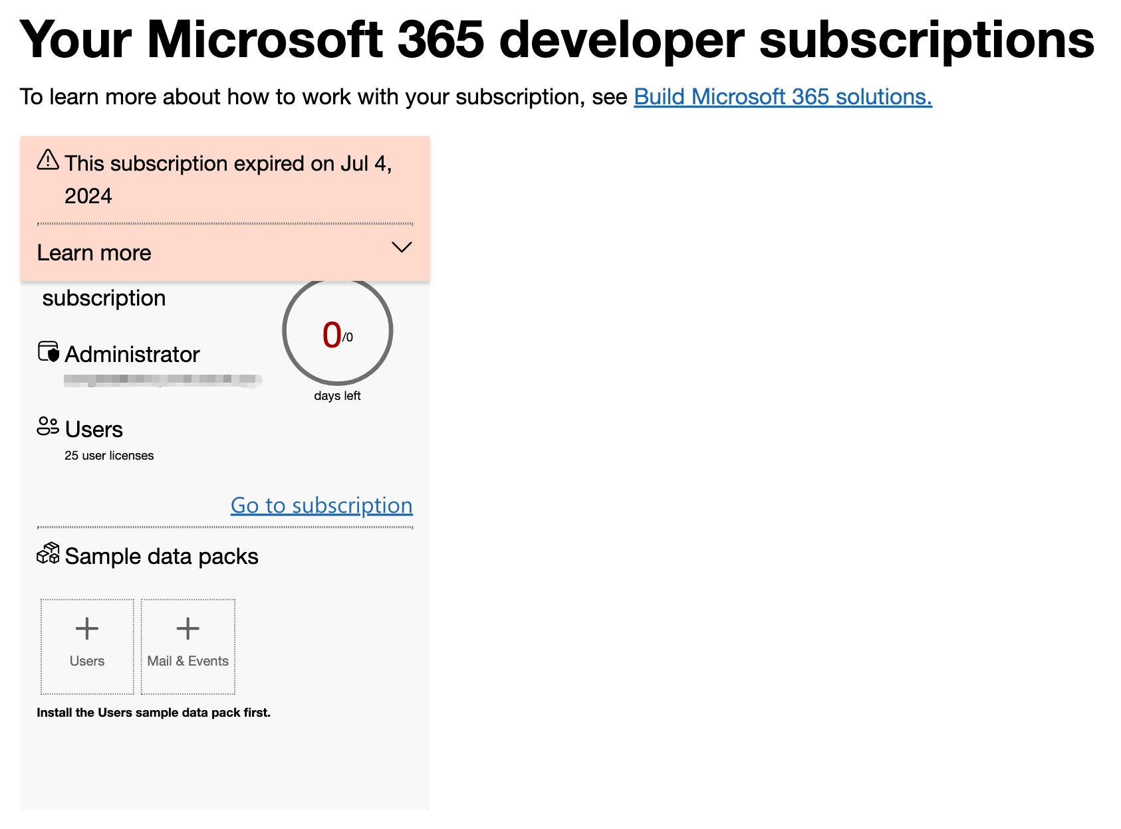Click the 'days left' caption
Screen dimensions: 1121x829
tap(338, 396)
